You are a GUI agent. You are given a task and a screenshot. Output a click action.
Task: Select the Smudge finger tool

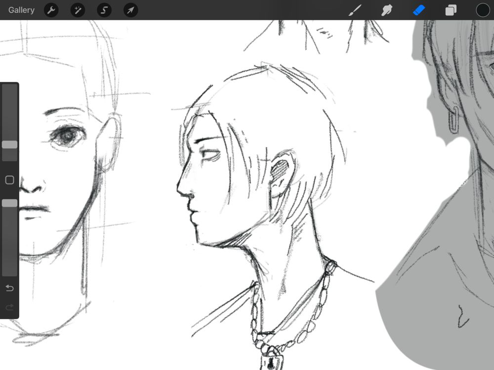point(387,10)
